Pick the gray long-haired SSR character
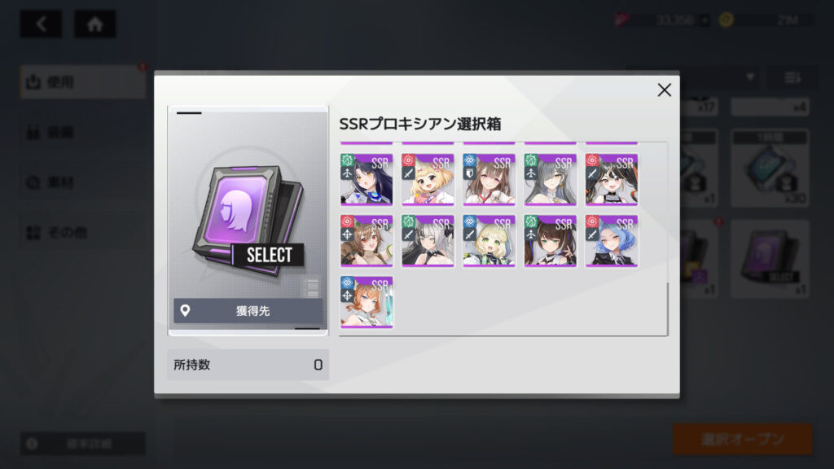Image resolution: width=834 pixels, height=469 pixels. click(550, 180)
